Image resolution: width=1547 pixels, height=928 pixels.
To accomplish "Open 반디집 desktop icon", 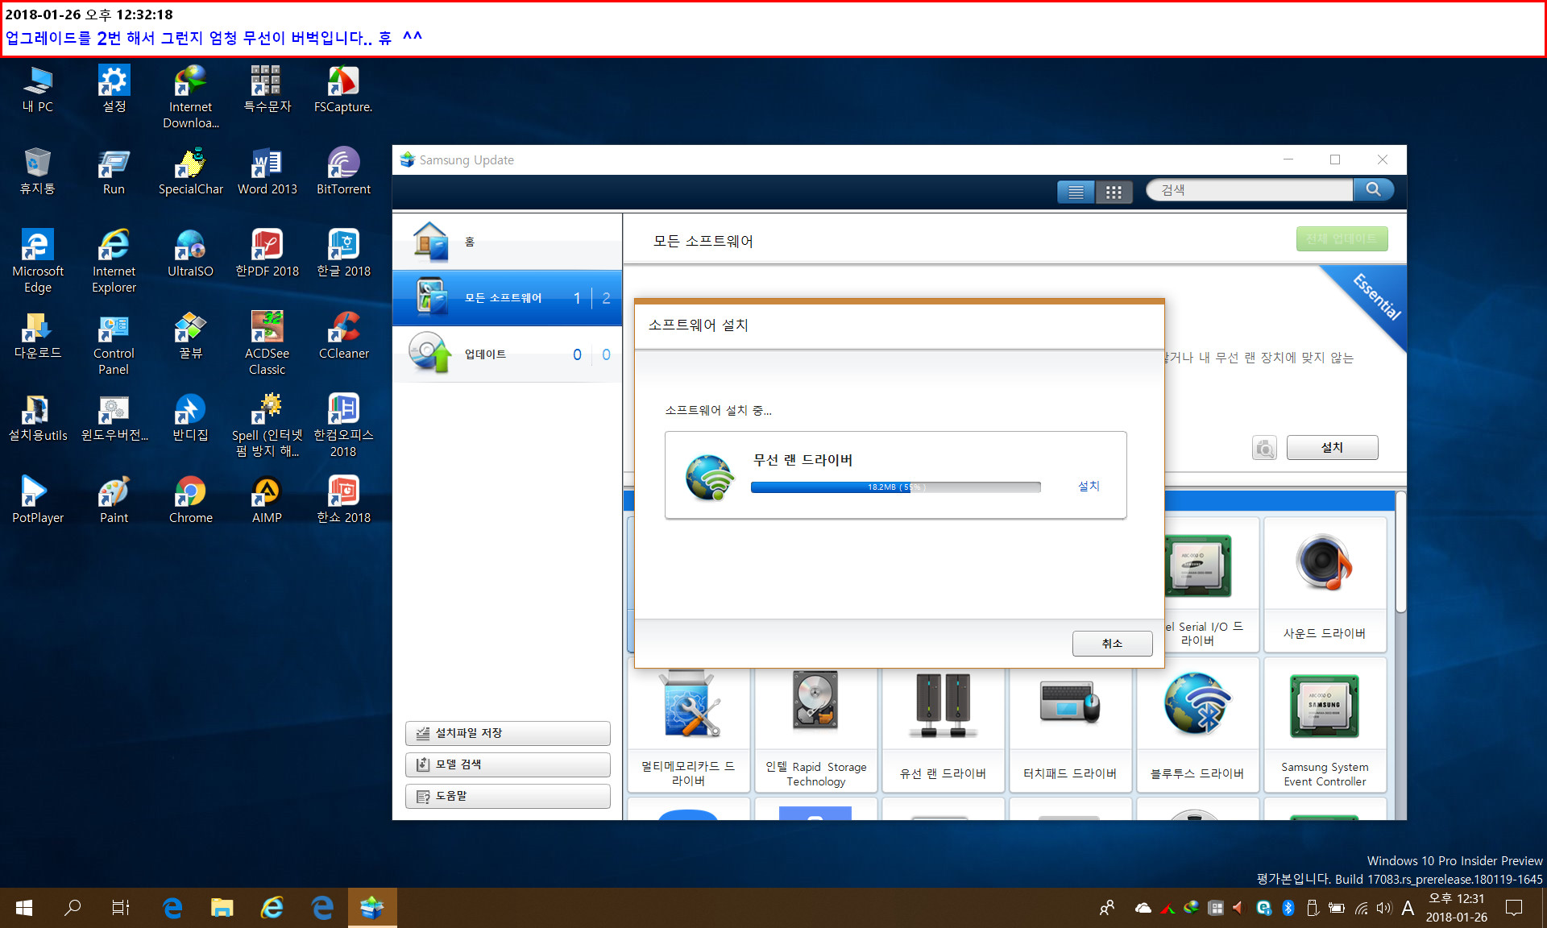I will click(190, 418).
